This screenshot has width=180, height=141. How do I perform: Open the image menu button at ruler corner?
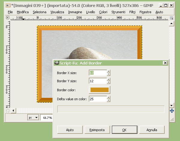[7, 18]
